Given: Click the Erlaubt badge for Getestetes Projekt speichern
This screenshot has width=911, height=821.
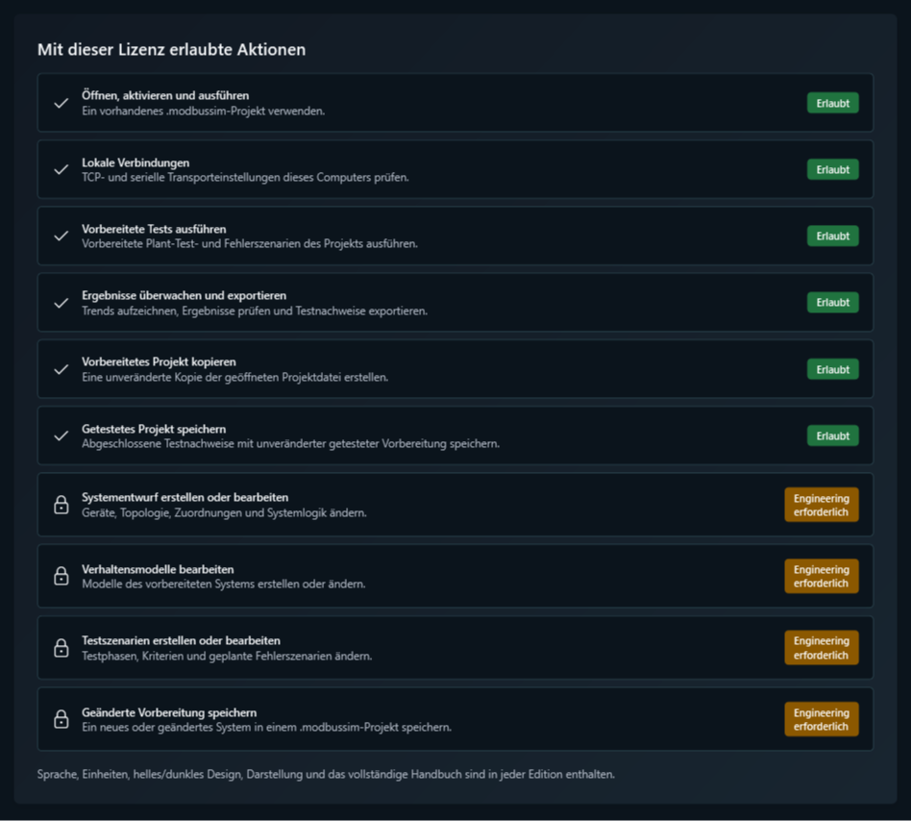Looking at the screenshot, I should [x=832, y=435].
